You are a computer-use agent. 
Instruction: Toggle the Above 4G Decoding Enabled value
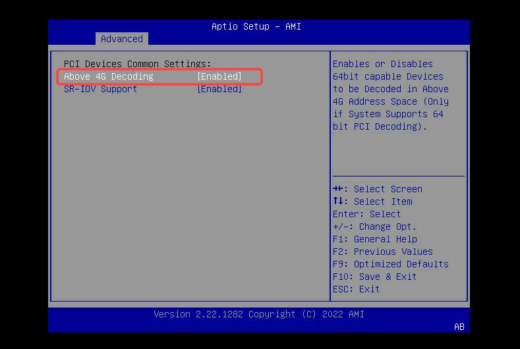[219, 76]
